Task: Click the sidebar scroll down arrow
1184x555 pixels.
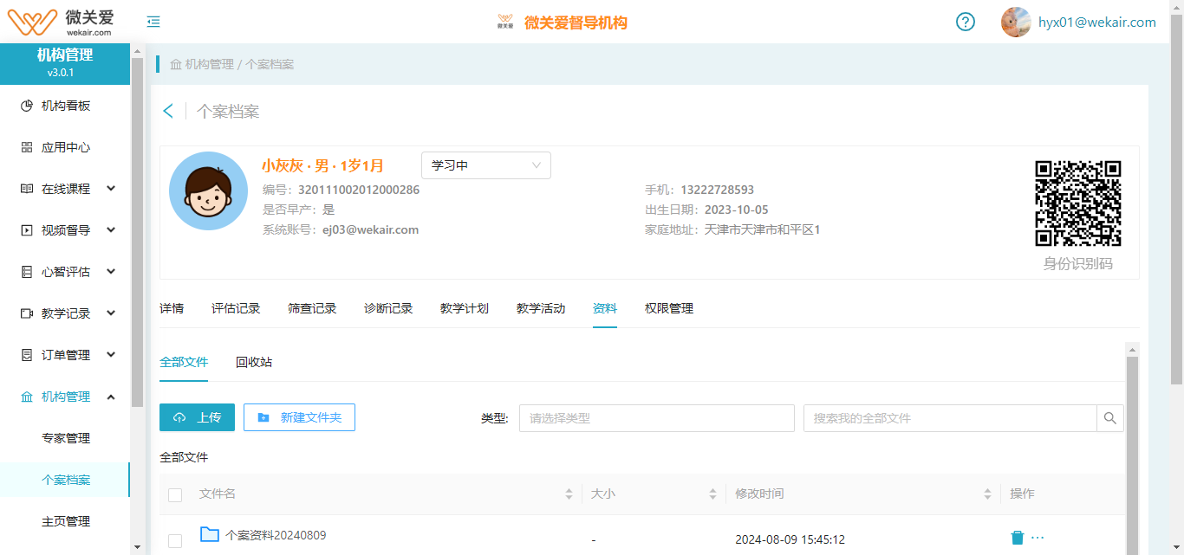Action: tap(137, 547)
